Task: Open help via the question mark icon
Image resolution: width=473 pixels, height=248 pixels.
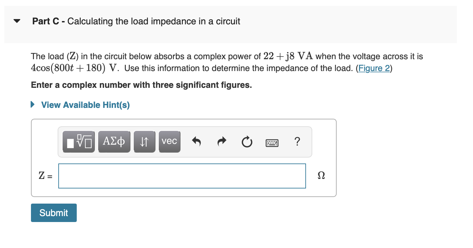Action: tap(297, 141)
